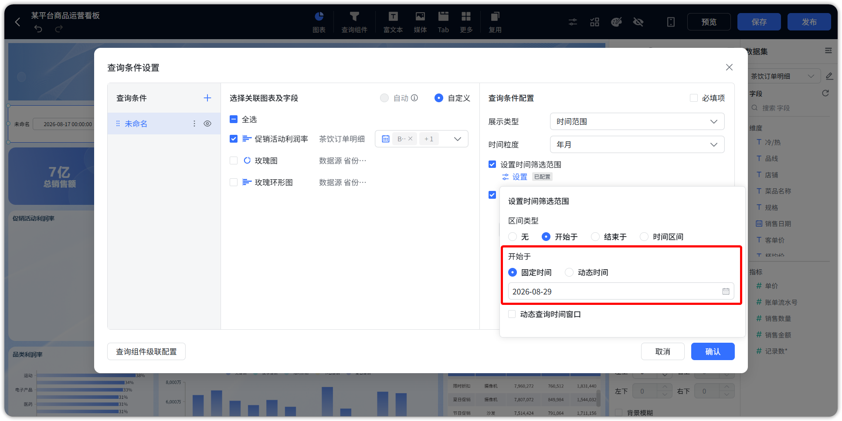Open the 图表 chart component menu

tap(319, 22)
